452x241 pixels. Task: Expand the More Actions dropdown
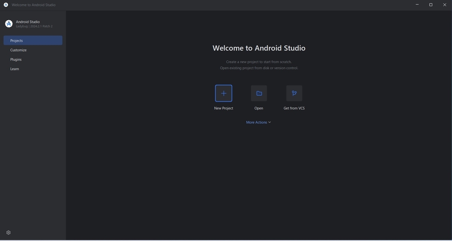click(258, 122)
